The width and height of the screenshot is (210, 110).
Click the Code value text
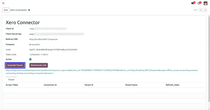click(53, 50)
